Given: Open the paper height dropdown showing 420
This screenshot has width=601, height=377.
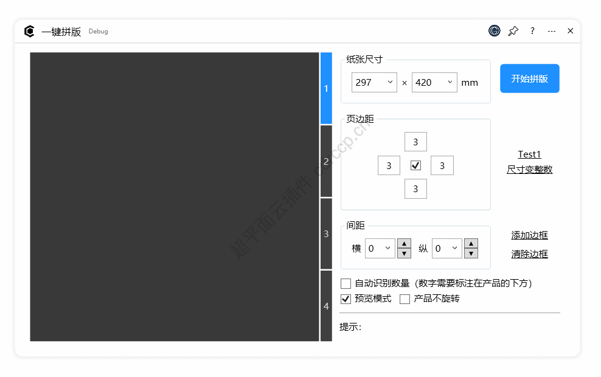Looking at the screenshot, I should click(434, 82).
